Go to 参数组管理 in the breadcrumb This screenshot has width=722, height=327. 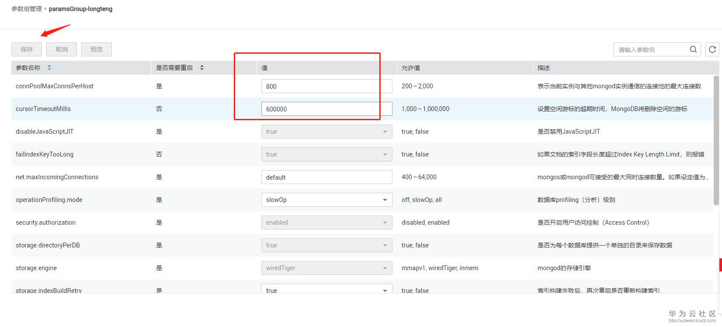coord(27,9)
